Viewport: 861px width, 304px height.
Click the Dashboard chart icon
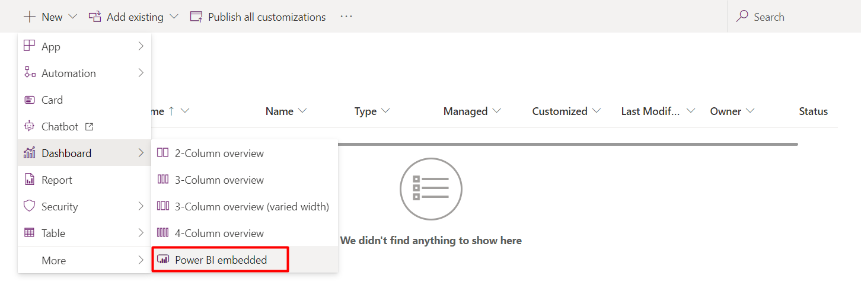(x=29, y=153)
